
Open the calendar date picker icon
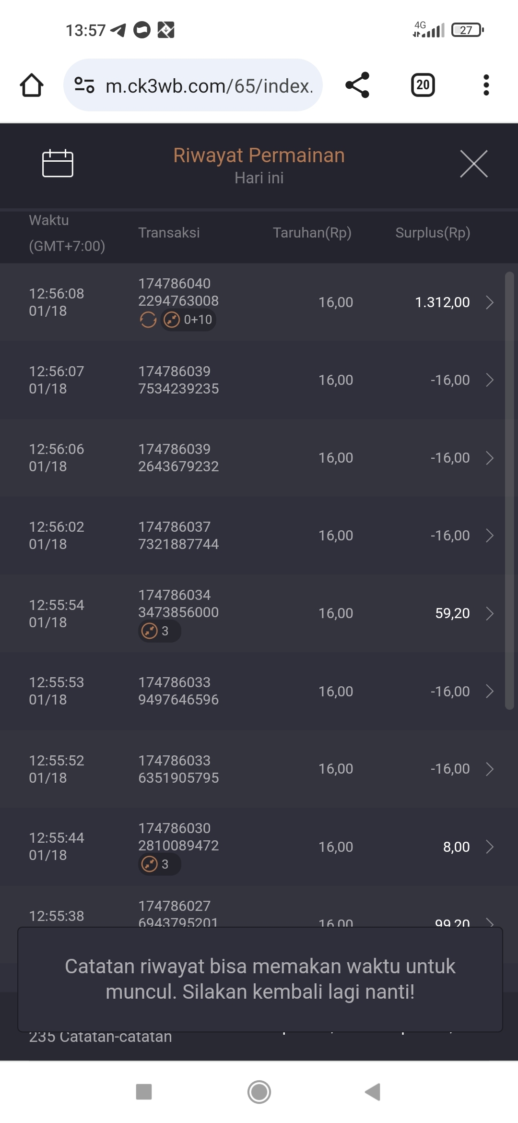pos(58,164)
